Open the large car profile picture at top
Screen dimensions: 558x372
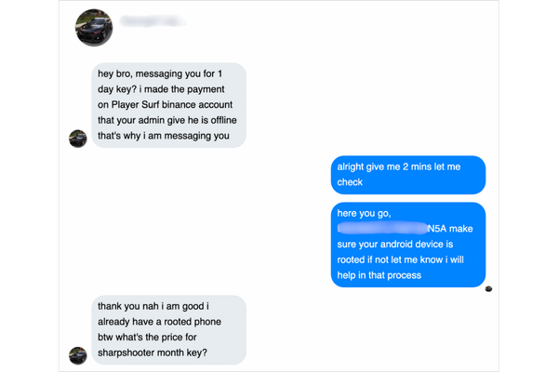pyautogui.click(x=96, y=28)
